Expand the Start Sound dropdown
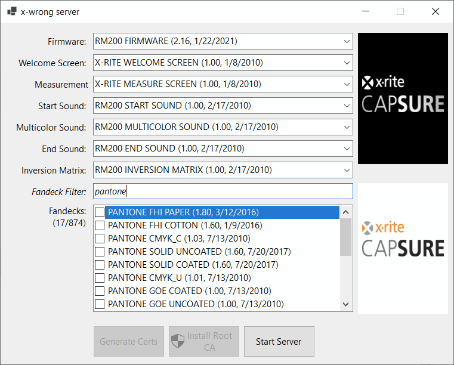The height and width of the screenshot is (365, 454). pos(223,106)
